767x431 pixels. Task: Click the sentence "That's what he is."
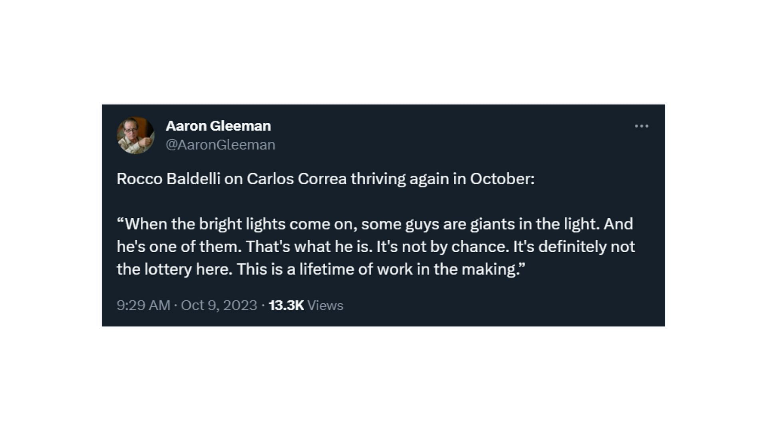309,247
